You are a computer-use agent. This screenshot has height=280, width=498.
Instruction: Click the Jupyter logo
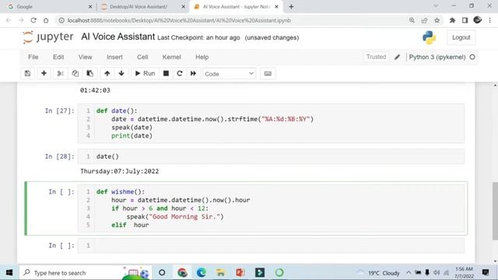pos(48,37)
